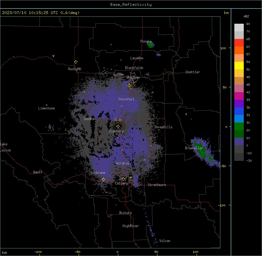Click the Vulcan city label
This screenshot has width=262, height=256.
[x=165, y=241]
